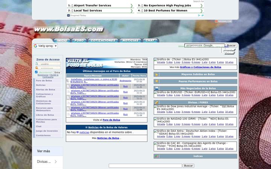This screenshot has width=271, height=169.
Task: Select 5 días for the Dow Jones chart
Action: (169, 112)
